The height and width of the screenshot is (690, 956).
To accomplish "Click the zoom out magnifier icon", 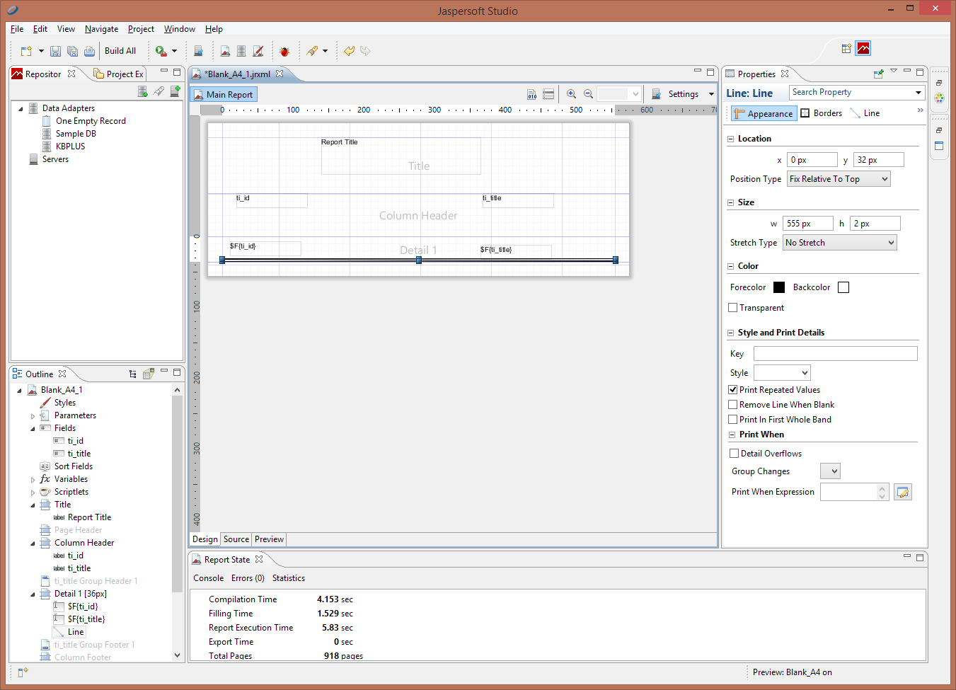I will pyautogui.click(x=589, y=94).
